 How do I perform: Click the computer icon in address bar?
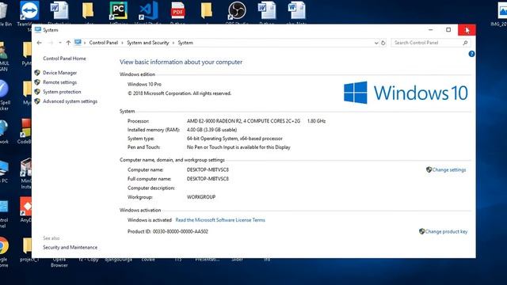(78, 42)
